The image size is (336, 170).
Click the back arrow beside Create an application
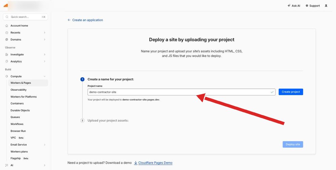pos(69,20)
